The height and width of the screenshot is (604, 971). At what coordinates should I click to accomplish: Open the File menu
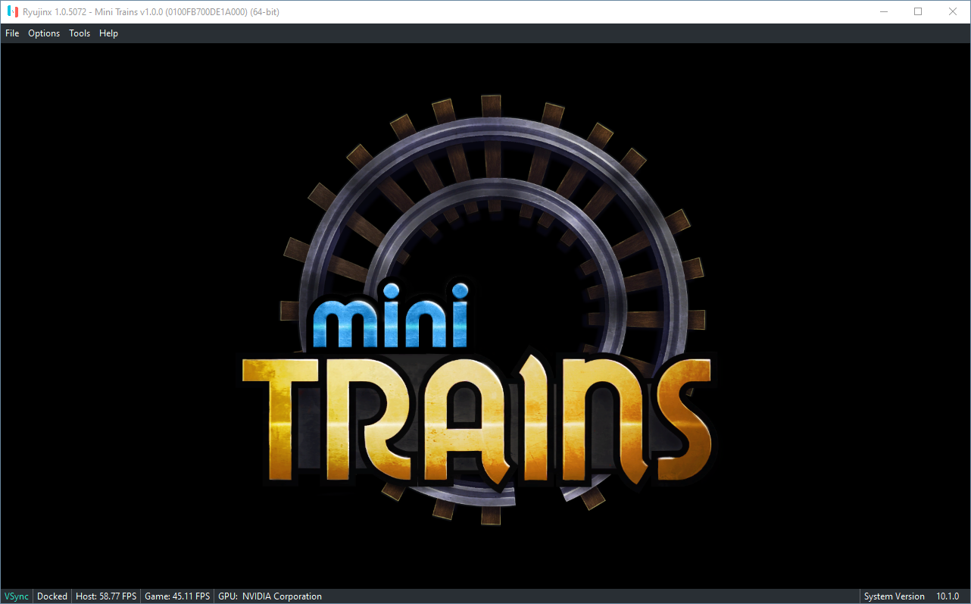(12, 33)
